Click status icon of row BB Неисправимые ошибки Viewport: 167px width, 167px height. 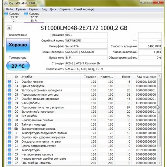click(x=10, y=120)
